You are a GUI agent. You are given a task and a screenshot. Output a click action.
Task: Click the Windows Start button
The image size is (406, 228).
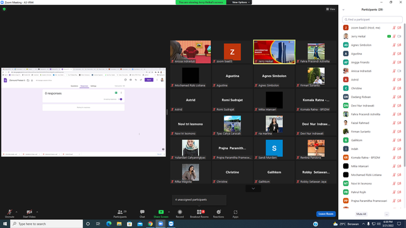click(x=5, y=224)
